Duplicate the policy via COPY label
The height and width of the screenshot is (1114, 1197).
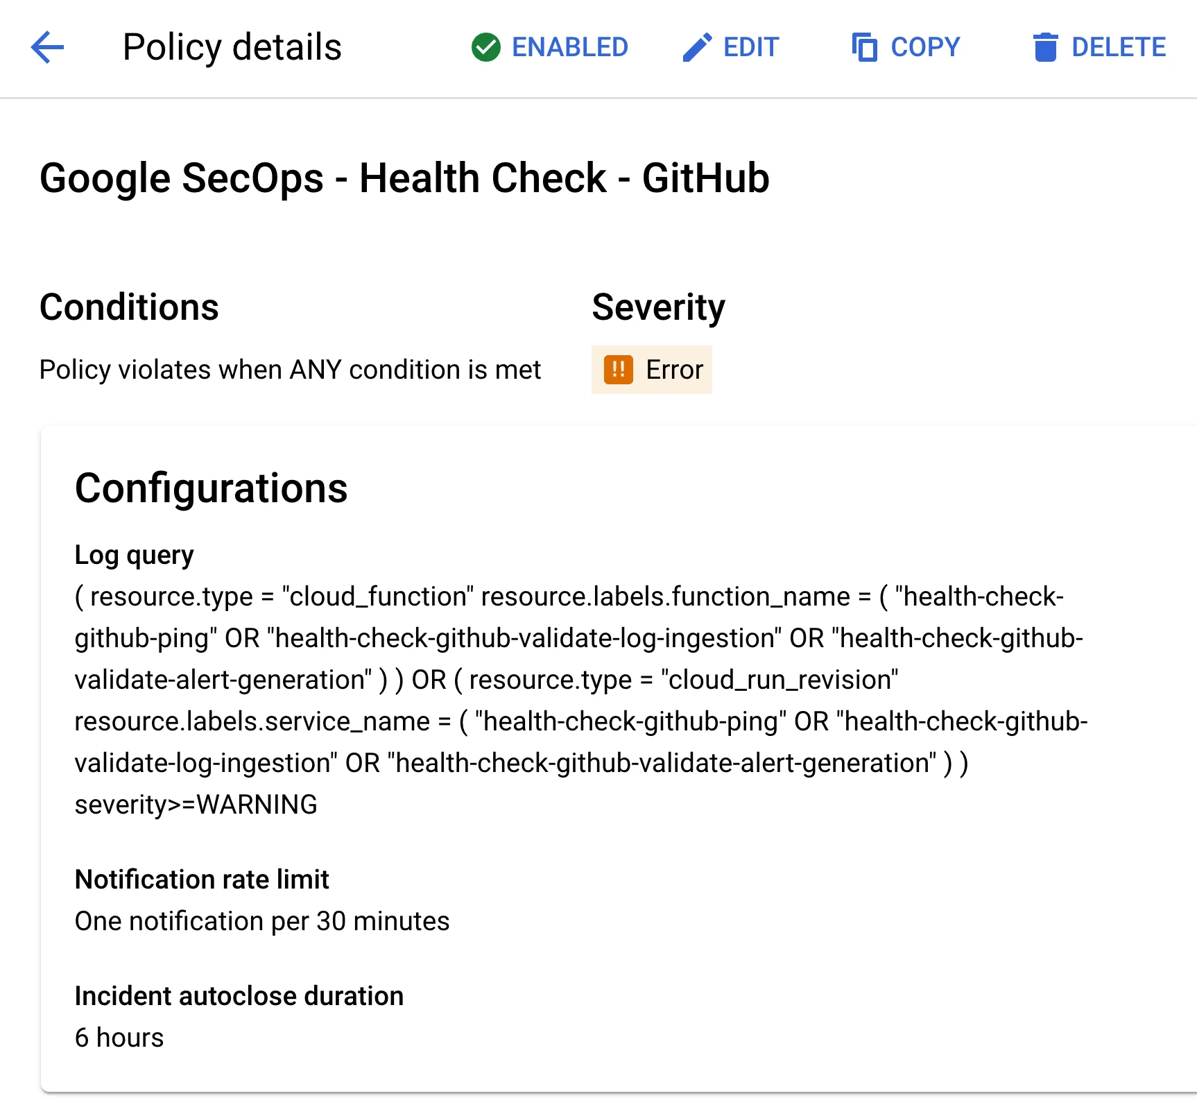pyautogui.click(x=925, y=47)
